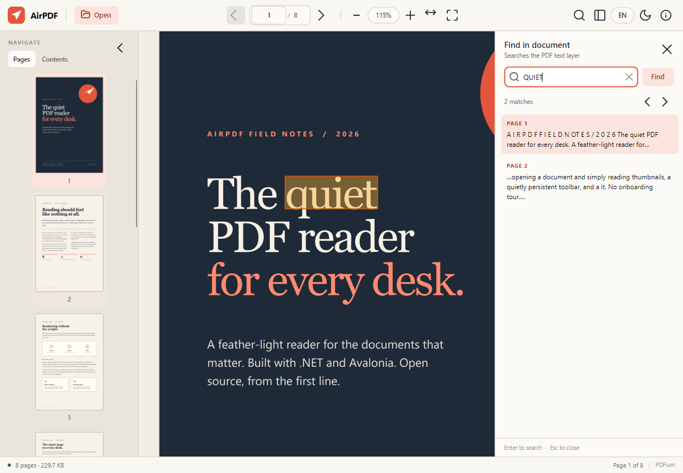The width and height of the screenshot is (683, 473).
Task: Enter fullscreen mode icon
Action: [x=452, y=15]
